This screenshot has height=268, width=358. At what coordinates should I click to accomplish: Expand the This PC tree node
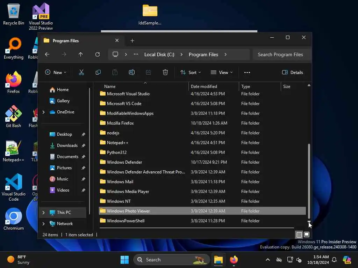point(44,213)
